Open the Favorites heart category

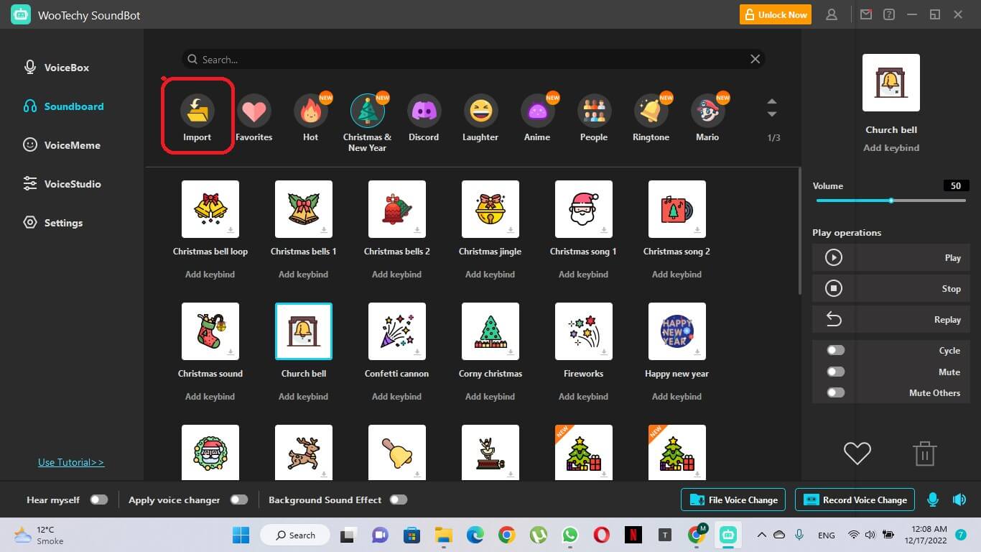(254, 111)
